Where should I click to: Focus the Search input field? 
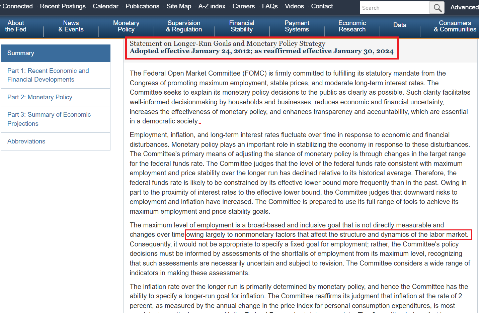[x=395, y=8]
